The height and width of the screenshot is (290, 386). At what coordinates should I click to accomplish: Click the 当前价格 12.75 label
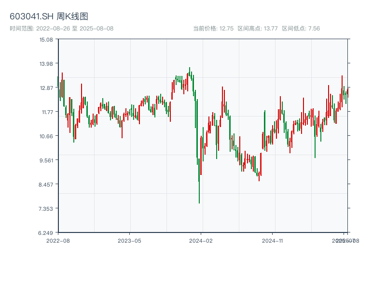[213, 29]
